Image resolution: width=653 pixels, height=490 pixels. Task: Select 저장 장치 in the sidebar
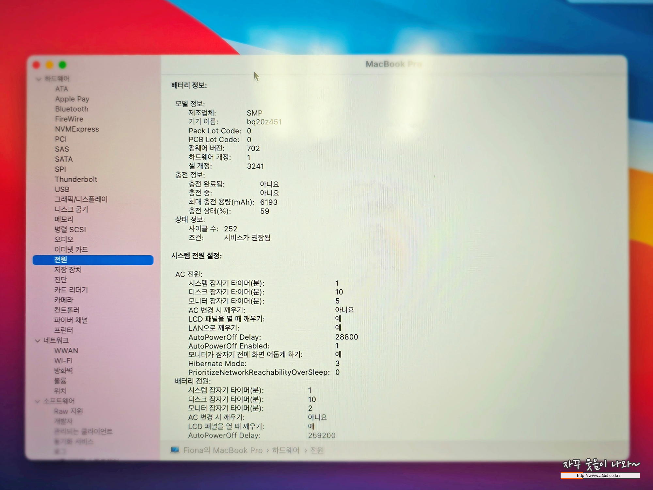68,270
